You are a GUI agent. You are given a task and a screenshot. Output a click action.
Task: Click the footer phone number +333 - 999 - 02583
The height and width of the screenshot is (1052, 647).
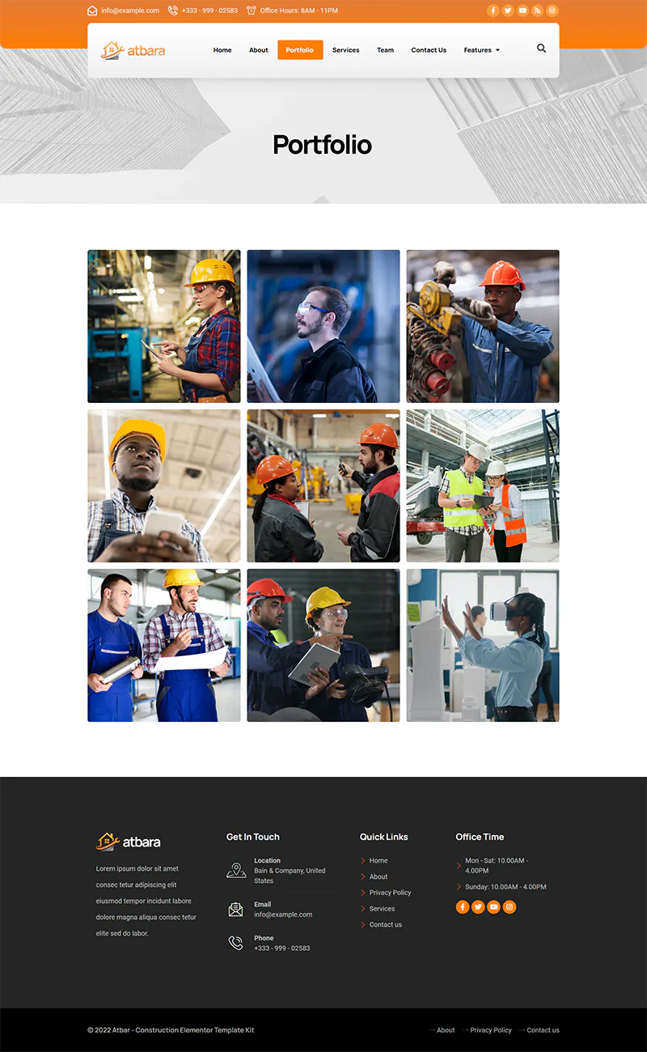pos(282,948)
